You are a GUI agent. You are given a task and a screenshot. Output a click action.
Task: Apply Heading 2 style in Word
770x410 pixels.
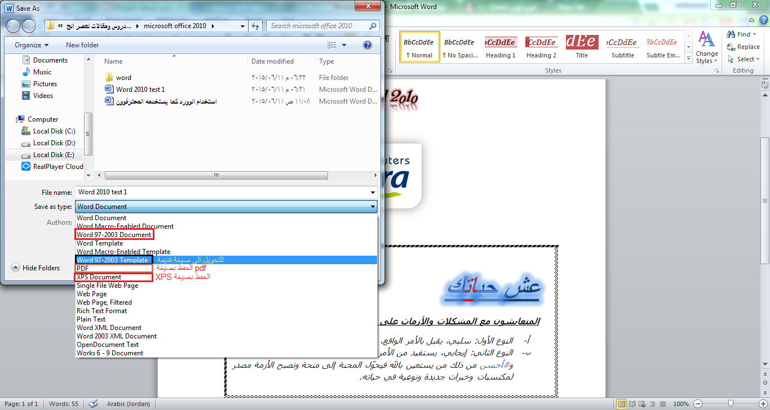[541, 47]
